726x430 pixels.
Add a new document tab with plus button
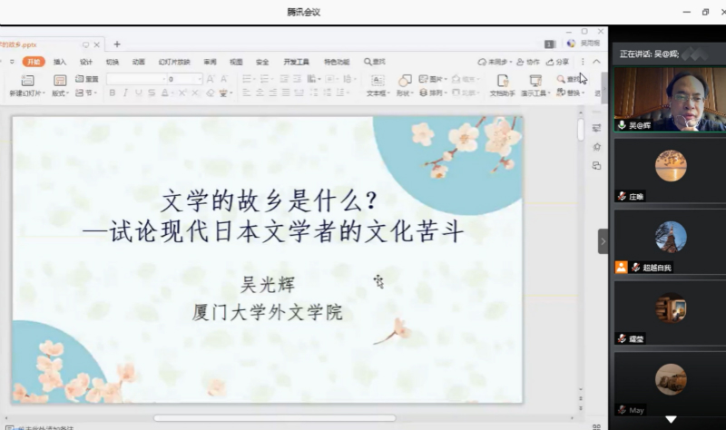click(x=117, y=44)
